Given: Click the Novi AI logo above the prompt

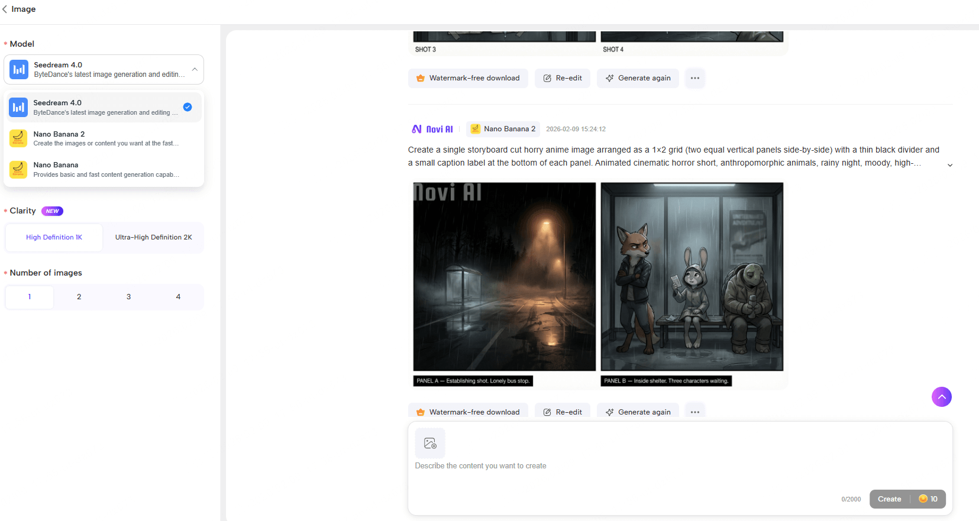Looking at the screenshot, I should pyautogui.click(x=432, y=129).
